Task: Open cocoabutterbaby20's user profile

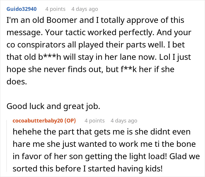Action: (x=38, y=121)
